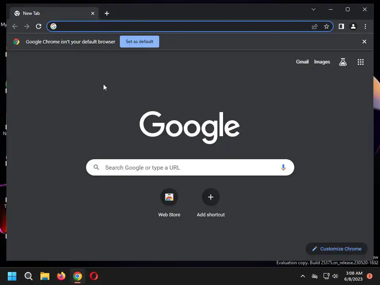Open File Explorer from taskbar
Viewport: 380px width, 285px height.
45,276
